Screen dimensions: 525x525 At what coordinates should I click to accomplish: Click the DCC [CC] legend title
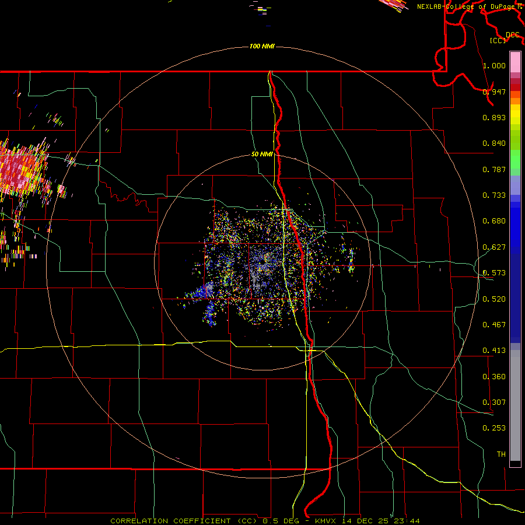click(505, 37)
